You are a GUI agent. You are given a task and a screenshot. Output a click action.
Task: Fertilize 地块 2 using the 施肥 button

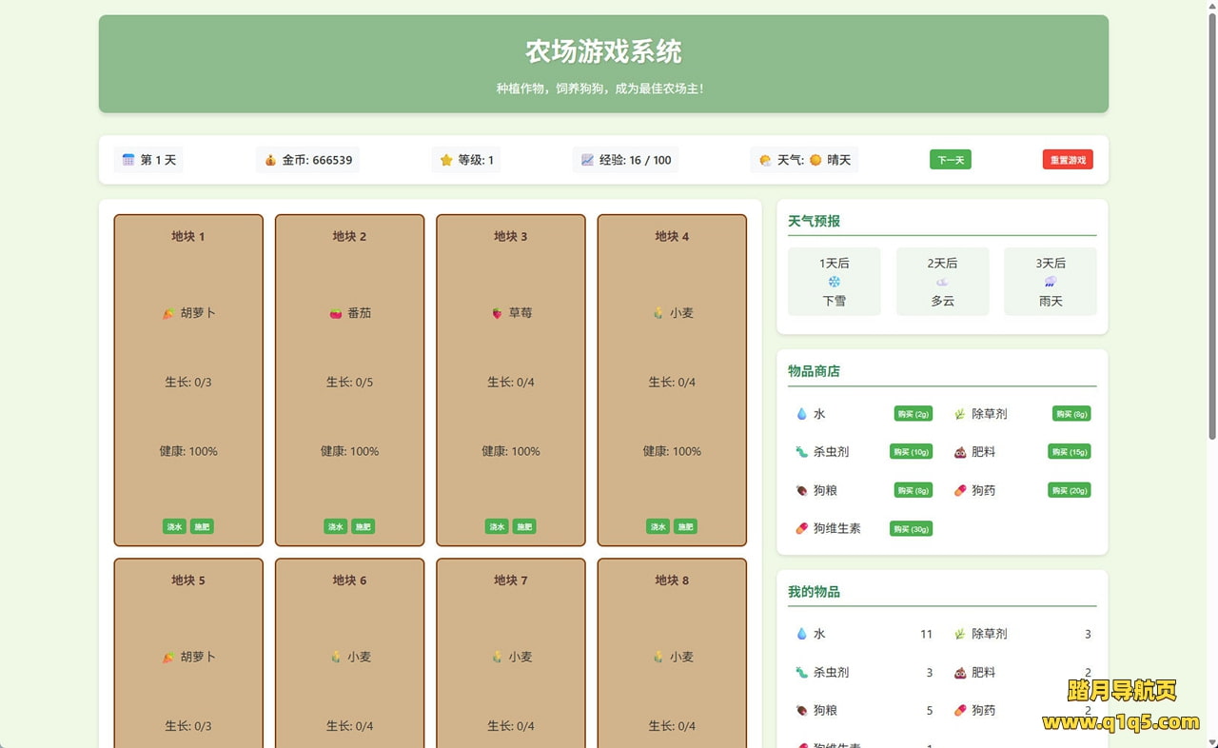click(x=363, y=526)
